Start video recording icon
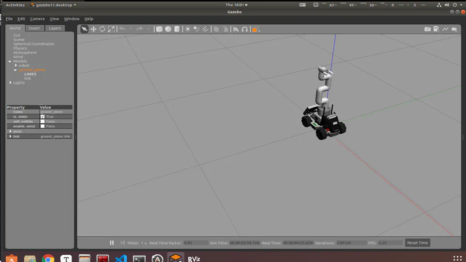Screen dimensions: 466x262 tap(454, 29)
